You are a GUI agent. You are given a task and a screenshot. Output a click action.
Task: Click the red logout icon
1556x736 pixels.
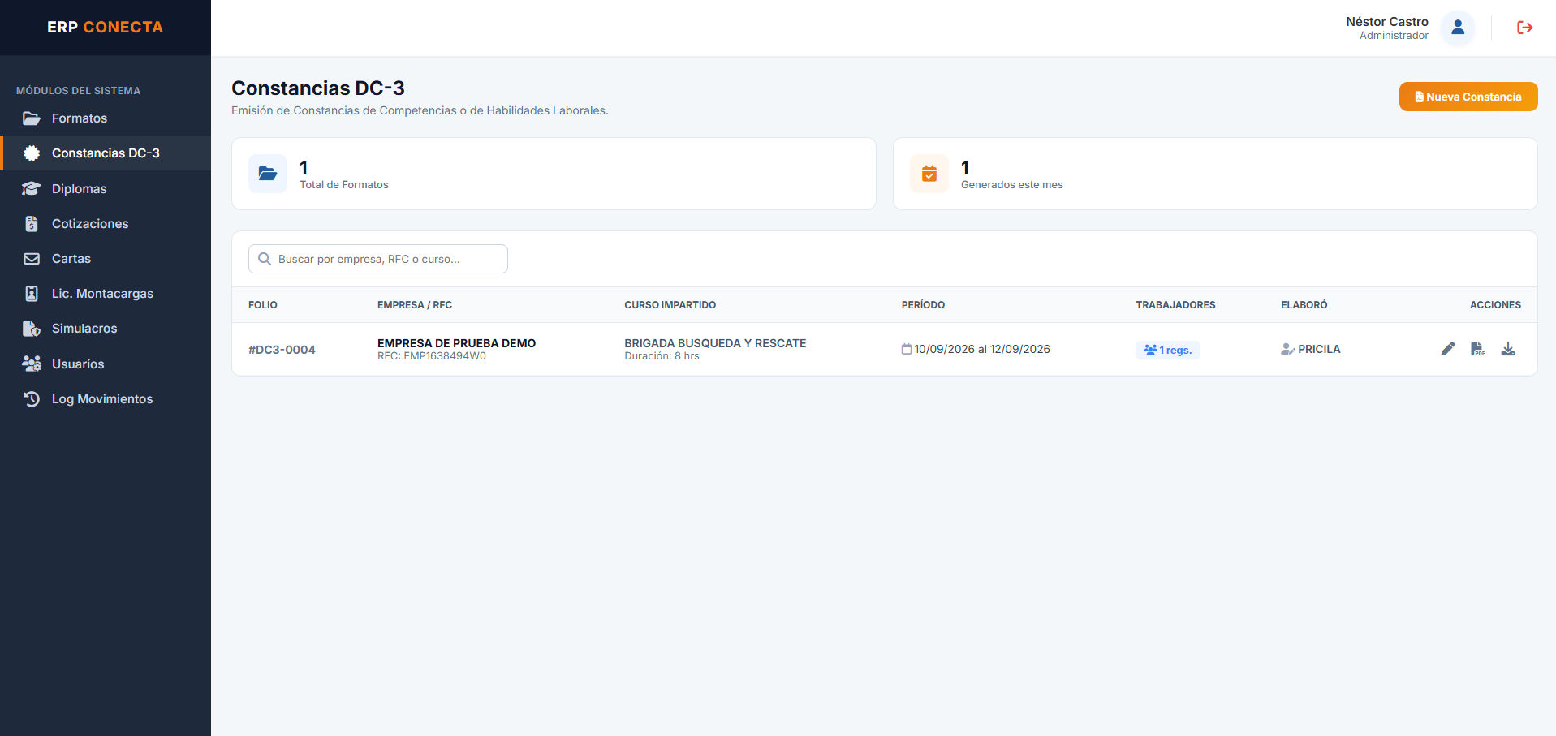pyautogui.click(x=1524, y=28)
